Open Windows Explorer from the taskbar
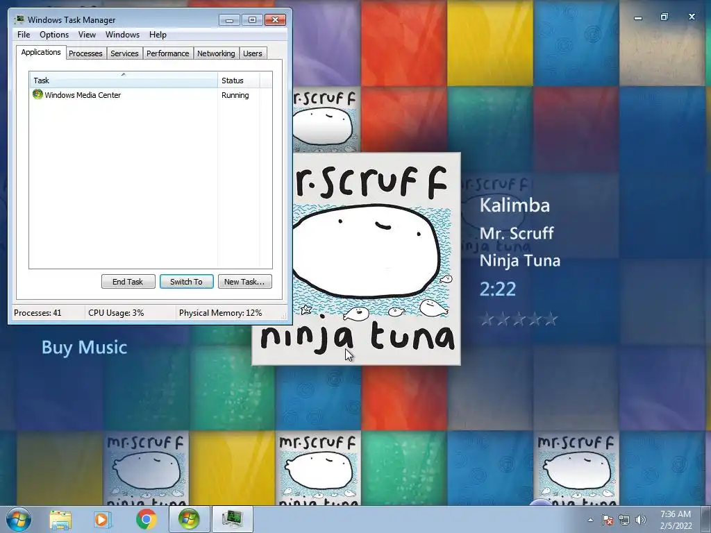 click(60, 519)
